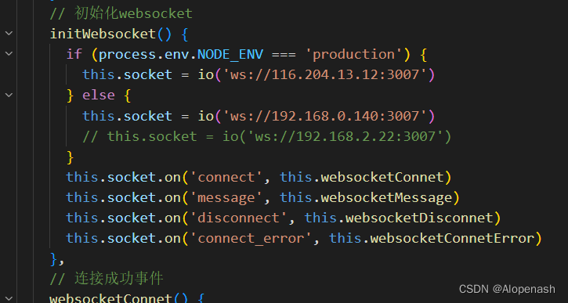Collapse the initWebsocket() function fold arrow

pyautogui.click(x=9, y=34)
